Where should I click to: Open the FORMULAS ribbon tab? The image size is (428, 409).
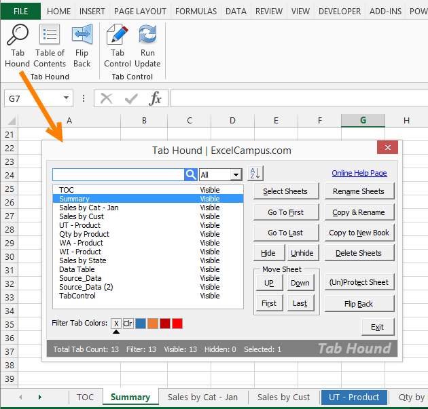[196, 12]
